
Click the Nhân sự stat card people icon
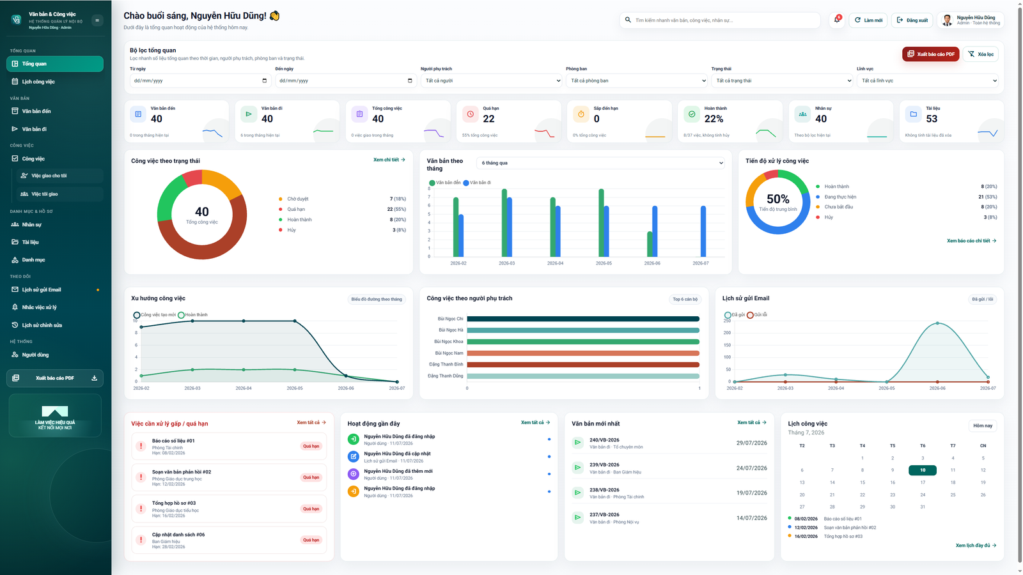pyautogui.click(x=802, y=114)
